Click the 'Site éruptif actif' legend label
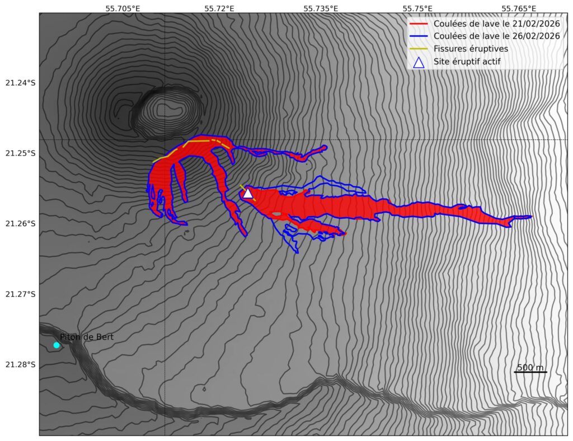The image size is (573, 441). click(467, 62)
